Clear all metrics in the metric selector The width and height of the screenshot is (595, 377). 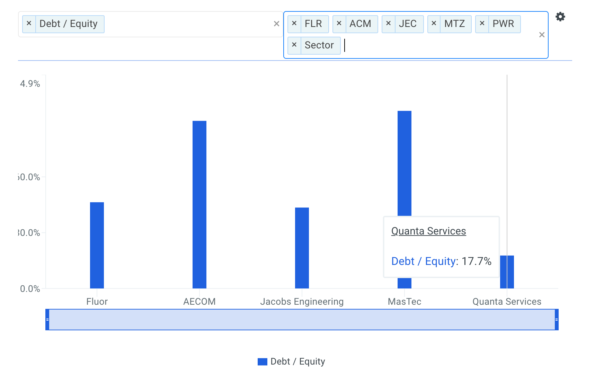(276, 24)
